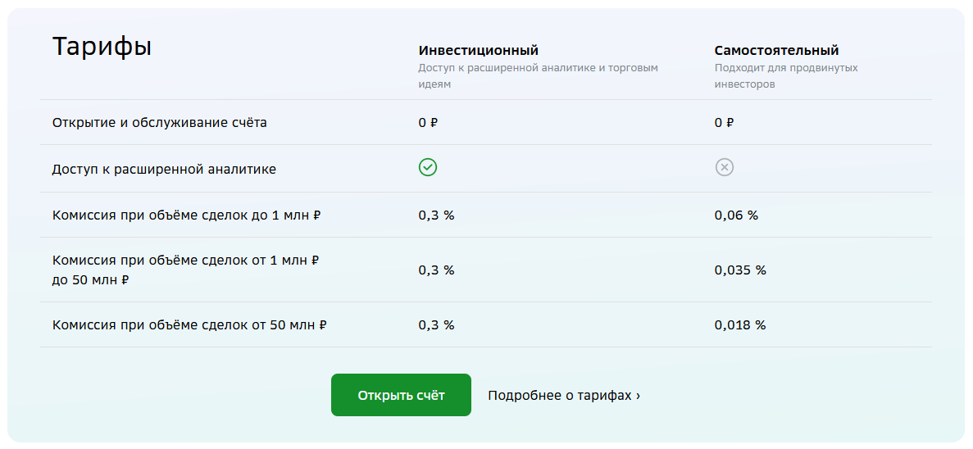Click the Открытие и обслуживание счёта row label
The image size is (973, 449).
click(160, 123)
